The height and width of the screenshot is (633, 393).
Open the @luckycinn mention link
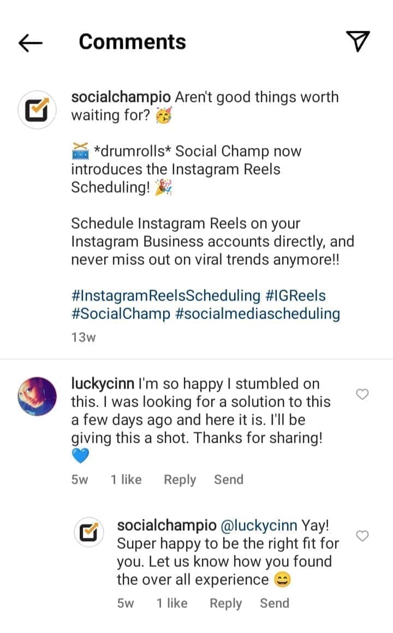click(259, 526)
